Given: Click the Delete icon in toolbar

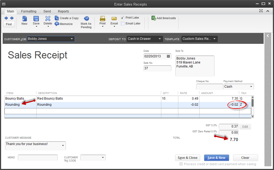Looking at the screenshot, I should (48, 19).
